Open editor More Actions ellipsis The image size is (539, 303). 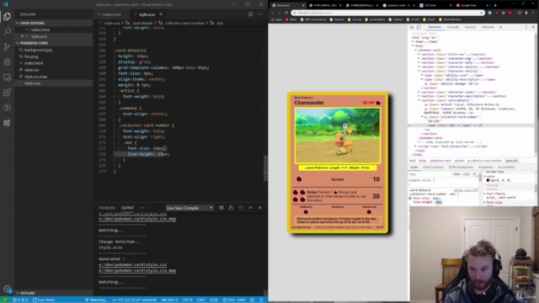click(x=260, y=14)
